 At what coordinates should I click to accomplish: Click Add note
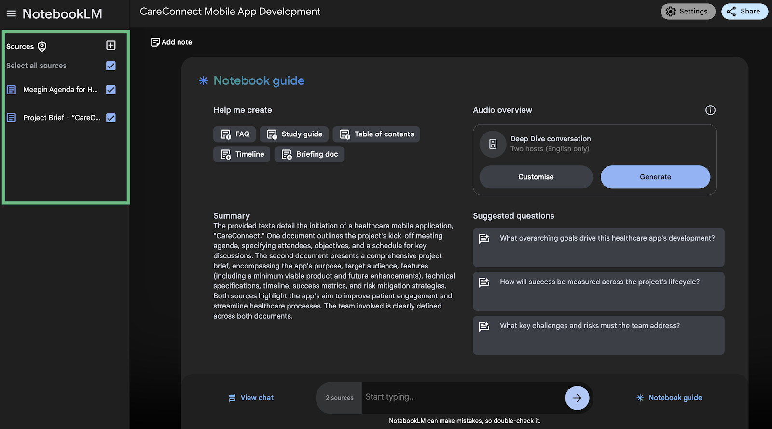coord(172,42)
